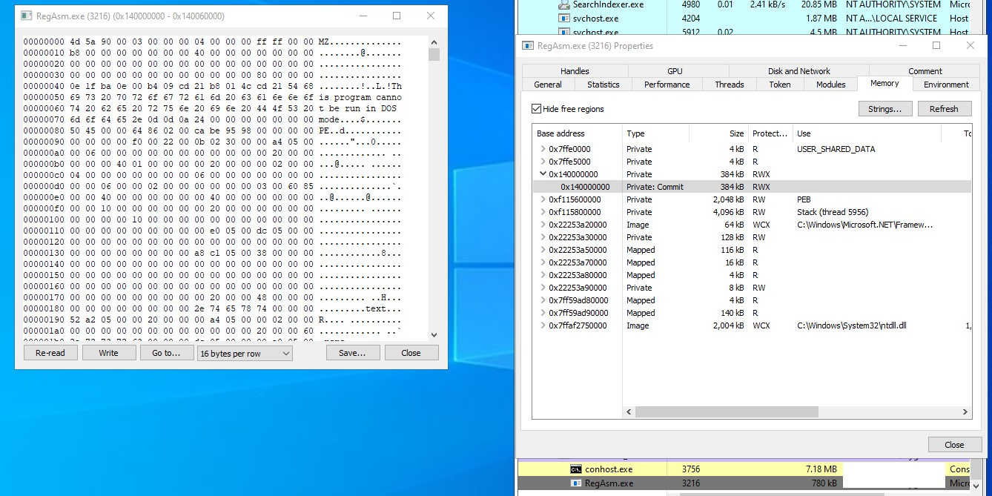Viewport: 992px width, 496px height.
Task: Expand the 0x22253a30000 private region
Action: (543, 237)
